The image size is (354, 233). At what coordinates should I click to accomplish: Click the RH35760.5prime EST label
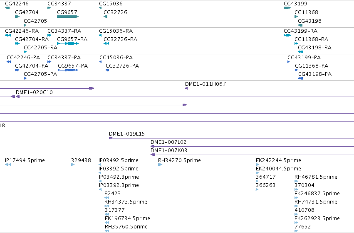[x=126, y=227]
